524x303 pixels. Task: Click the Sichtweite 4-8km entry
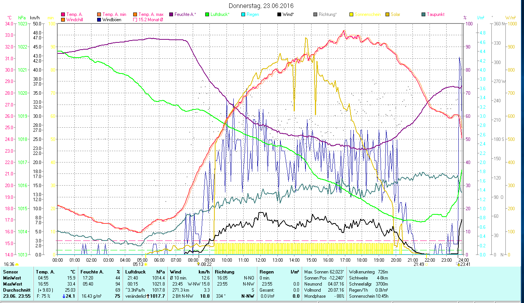click(368, 278)
